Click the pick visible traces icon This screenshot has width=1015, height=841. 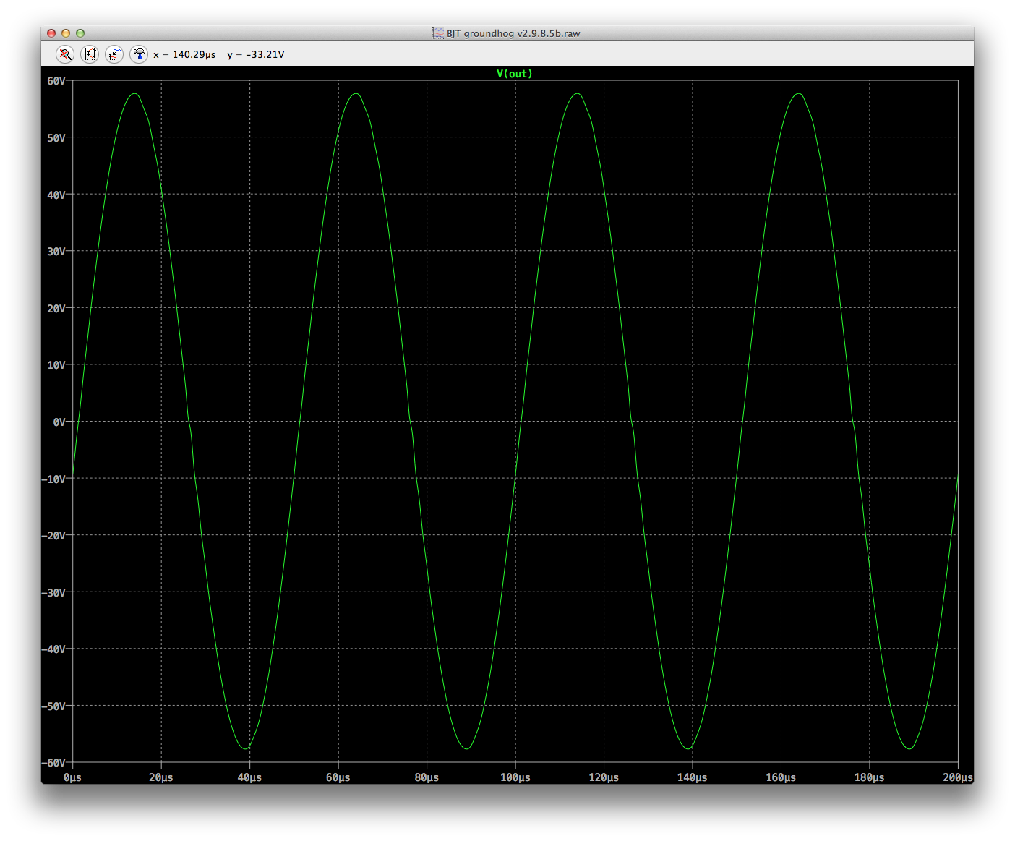114,54
